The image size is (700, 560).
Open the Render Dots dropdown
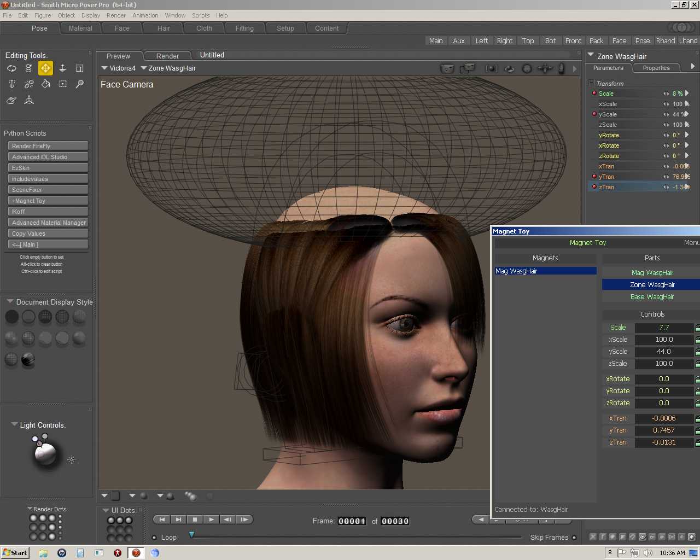point(30,509)
